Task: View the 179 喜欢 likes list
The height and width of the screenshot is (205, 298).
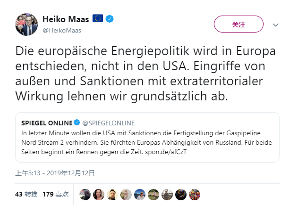Action: tap(55, 194)
